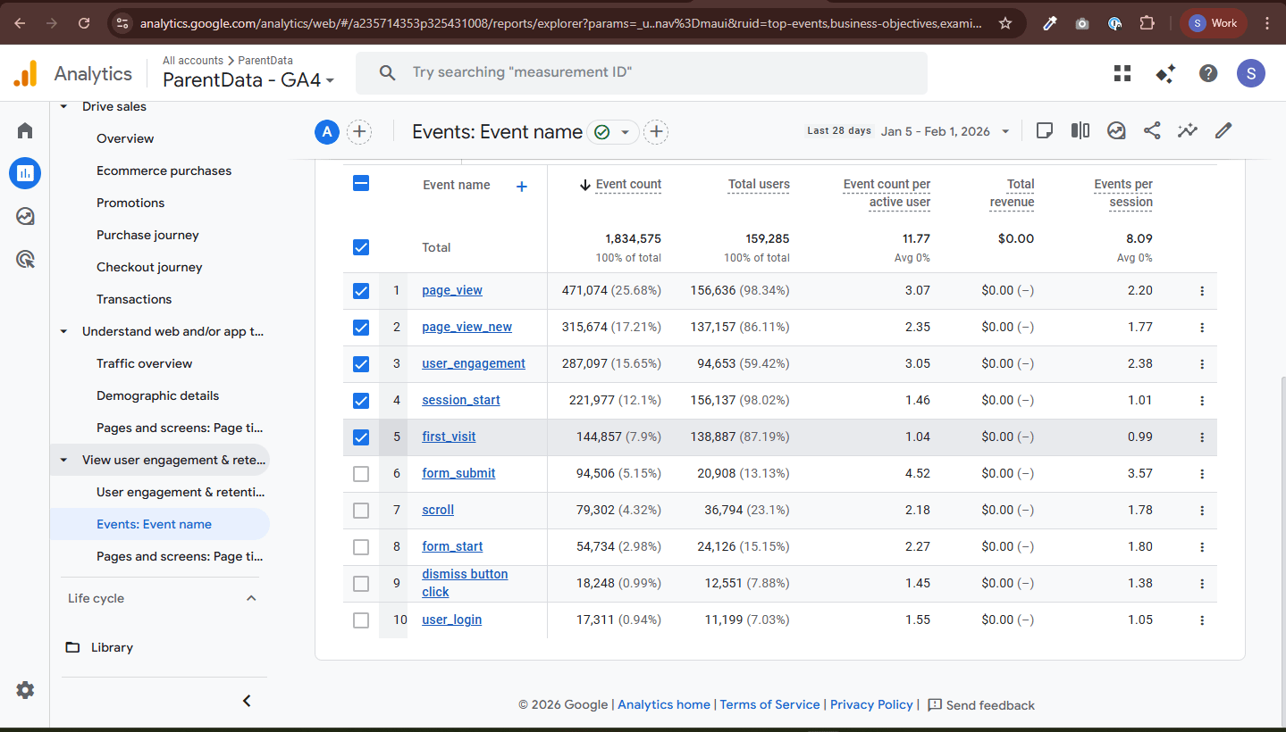Screen dimensions: 1286x732
Task: Uncheck the Total row checkbox
Action: [x=361, y=247]
